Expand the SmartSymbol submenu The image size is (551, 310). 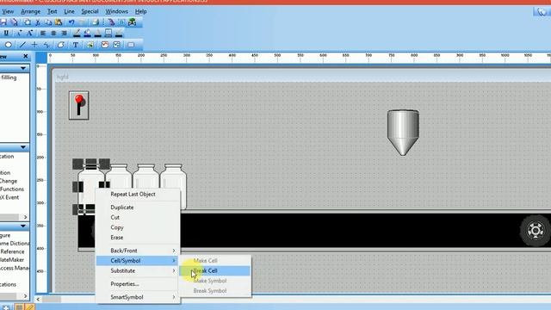(138, 297)
